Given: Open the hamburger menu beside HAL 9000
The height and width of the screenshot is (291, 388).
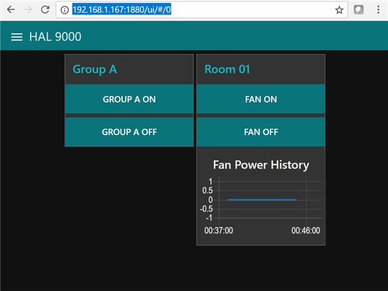Looking at the screenshot, I should (x=17, y=37).
